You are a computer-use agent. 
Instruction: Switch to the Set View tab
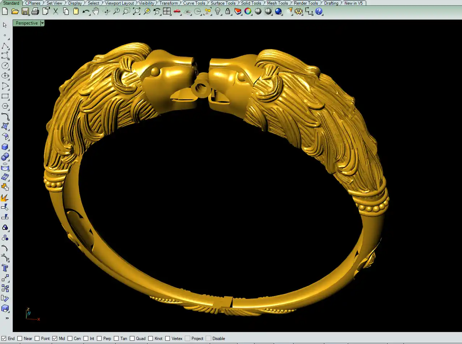54,3
